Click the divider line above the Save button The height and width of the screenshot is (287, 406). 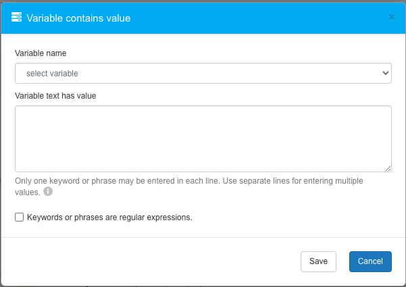[203, 237]
